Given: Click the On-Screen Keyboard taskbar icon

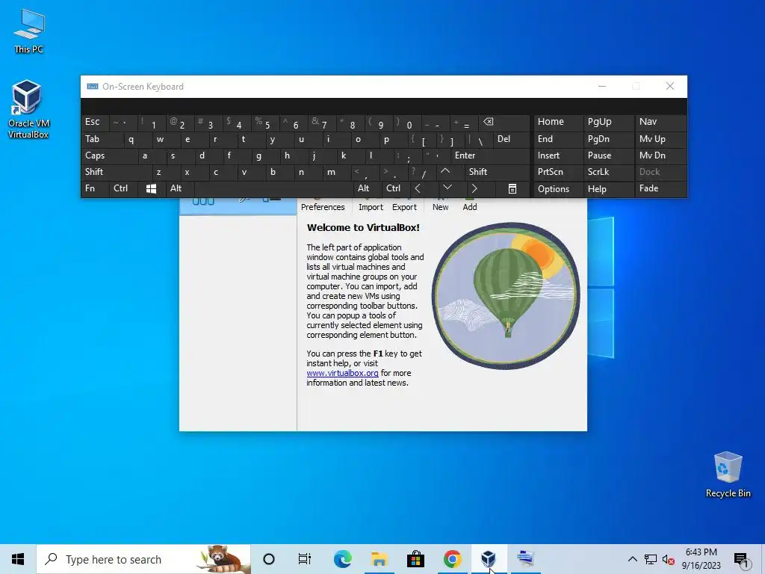Looking at the screenshot, I should [525, 559].
